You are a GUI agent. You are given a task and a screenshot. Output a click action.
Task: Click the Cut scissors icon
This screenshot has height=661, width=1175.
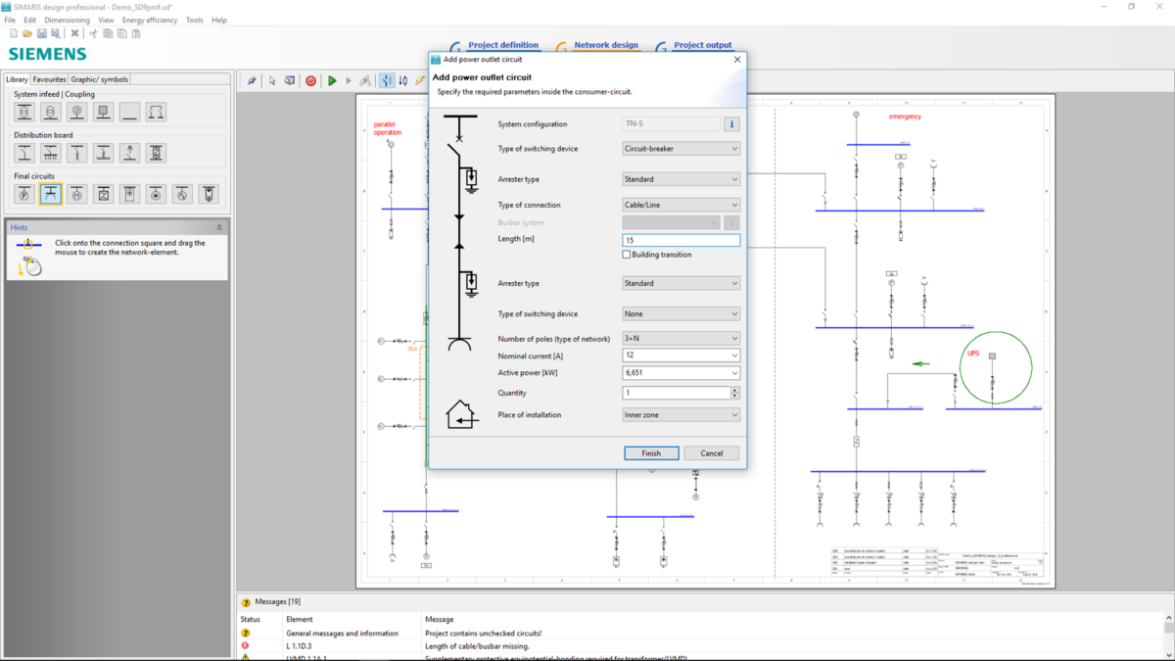point(93,33)
